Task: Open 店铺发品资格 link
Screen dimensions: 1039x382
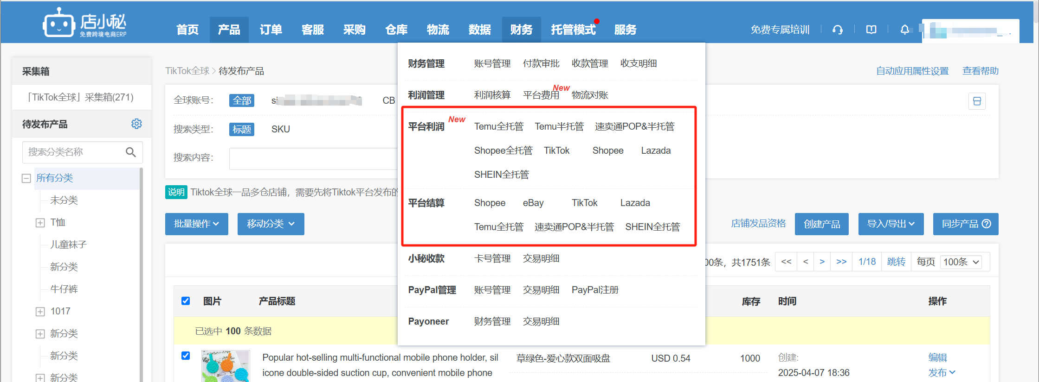Action: tap(759, 224)
